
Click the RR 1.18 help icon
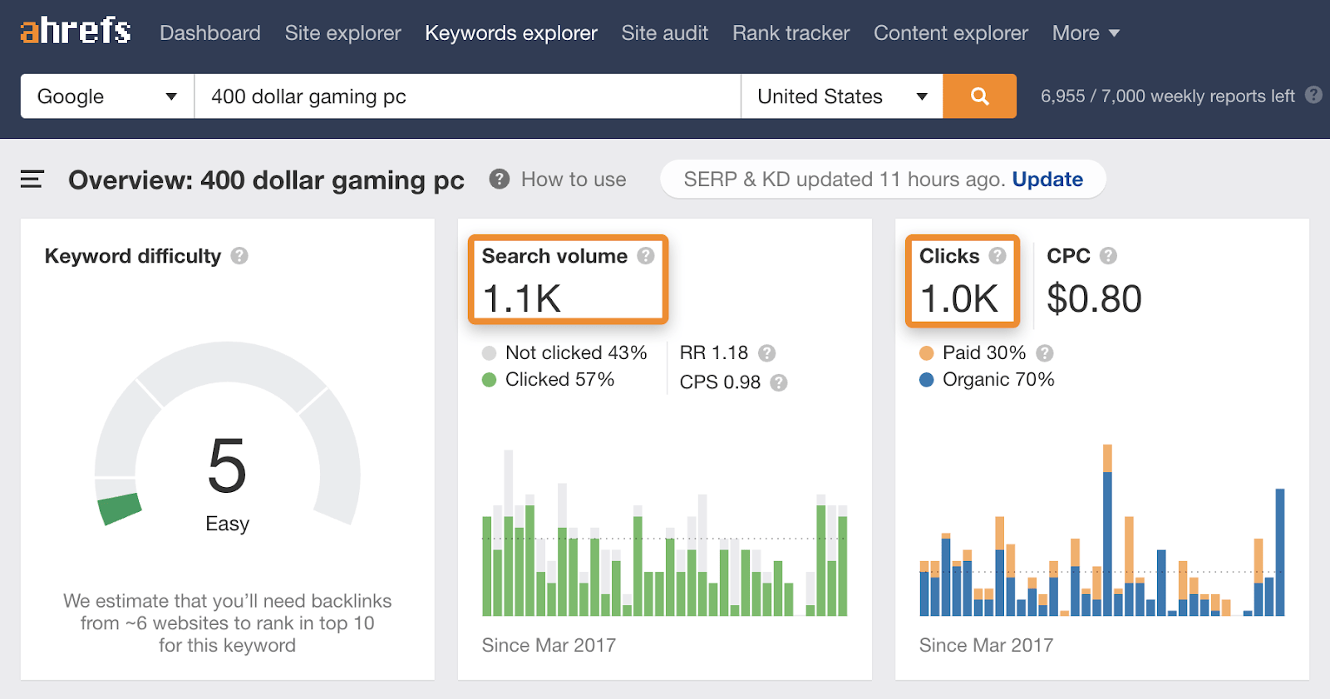click(x=767, y=353)
